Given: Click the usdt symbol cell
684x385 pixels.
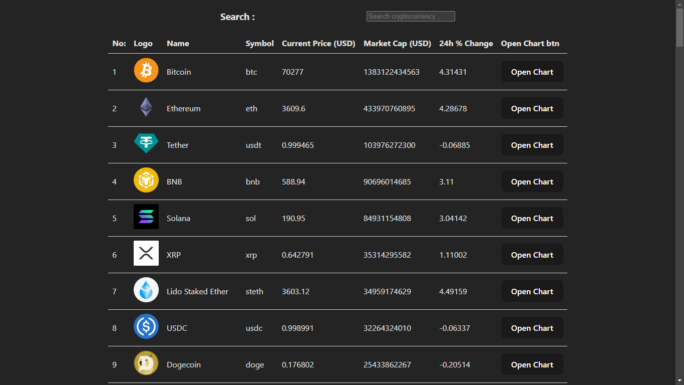Looking at the screenshot, I should tap(253, 145).
